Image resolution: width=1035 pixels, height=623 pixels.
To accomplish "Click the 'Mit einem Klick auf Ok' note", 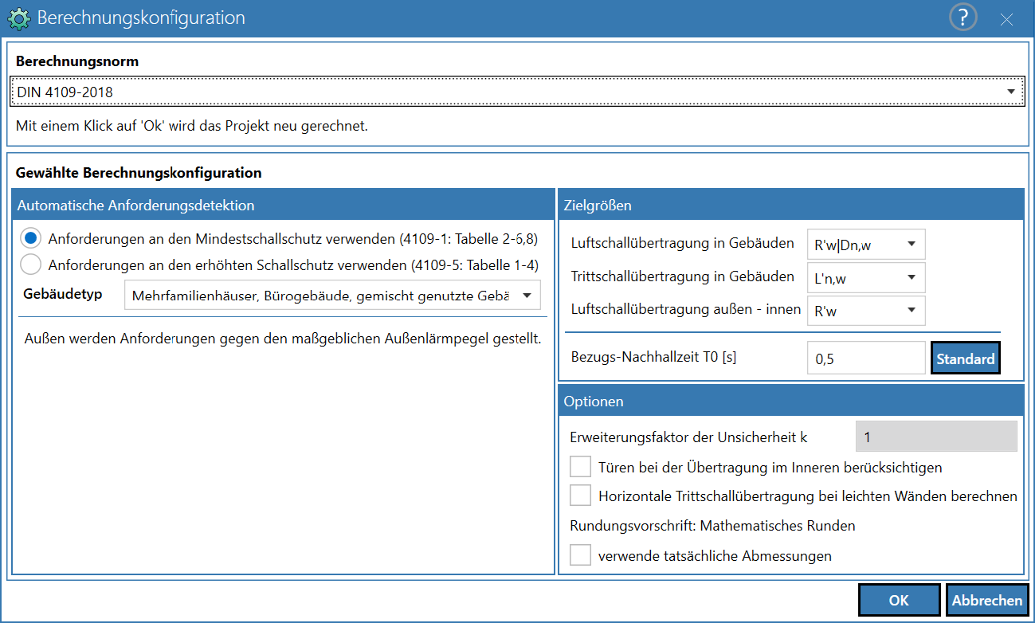I will click(192, 126).
